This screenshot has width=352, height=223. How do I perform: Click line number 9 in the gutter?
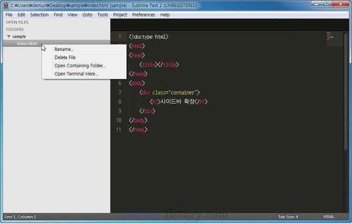(x=120, y=111)
